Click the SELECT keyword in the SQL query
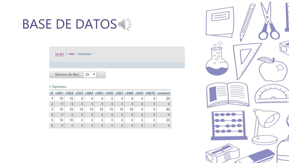This screenshot has width=289, height=163. [x=60, y=54]
